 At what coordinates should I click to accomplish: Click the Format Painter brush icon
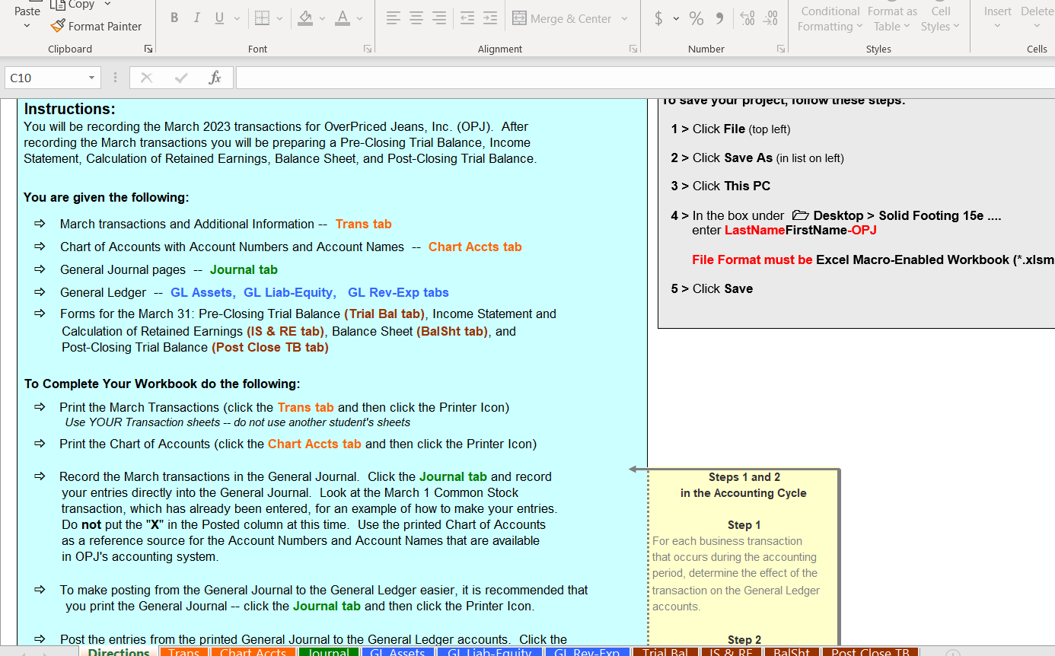coord(57,26)
